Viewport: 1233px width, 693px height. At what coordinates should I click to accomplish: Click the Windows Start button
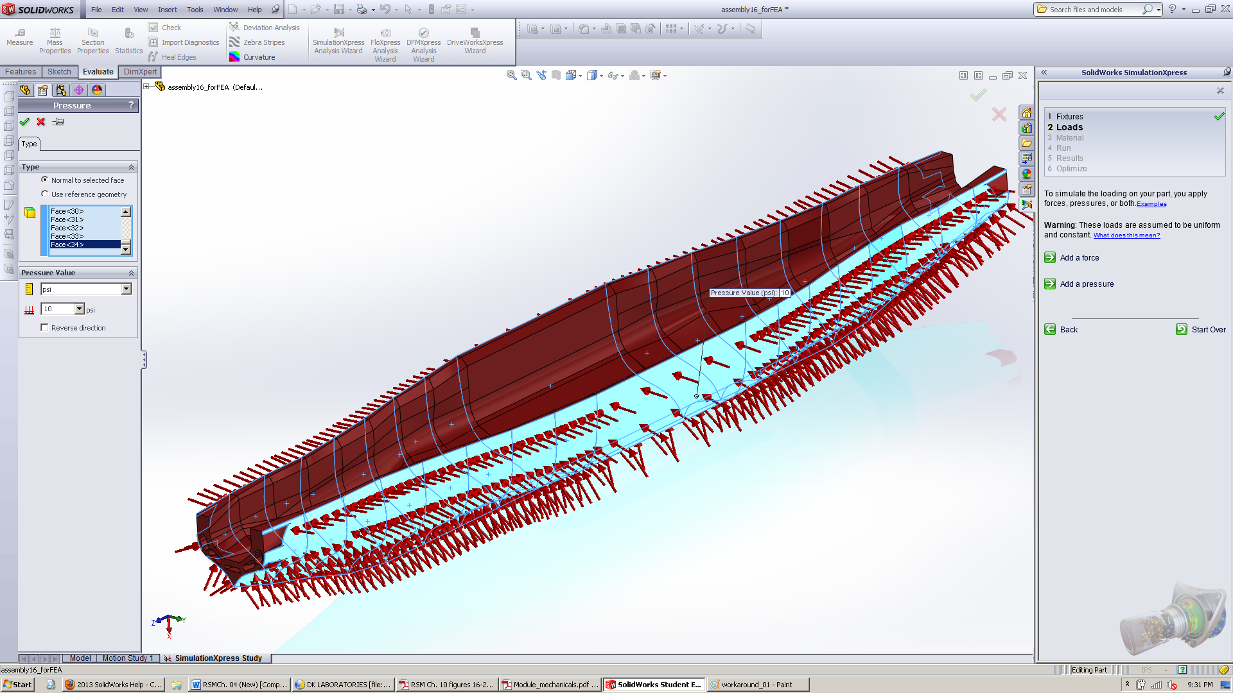coord(17,685)
